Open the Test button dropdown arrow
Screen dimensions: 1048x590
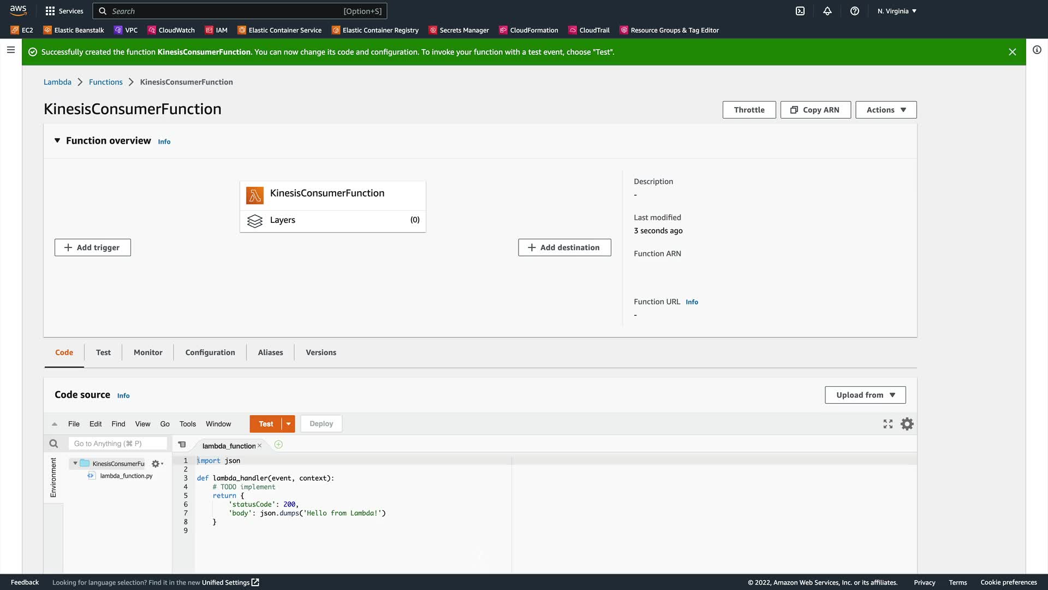pyautogui.click(x=289, y=424)
